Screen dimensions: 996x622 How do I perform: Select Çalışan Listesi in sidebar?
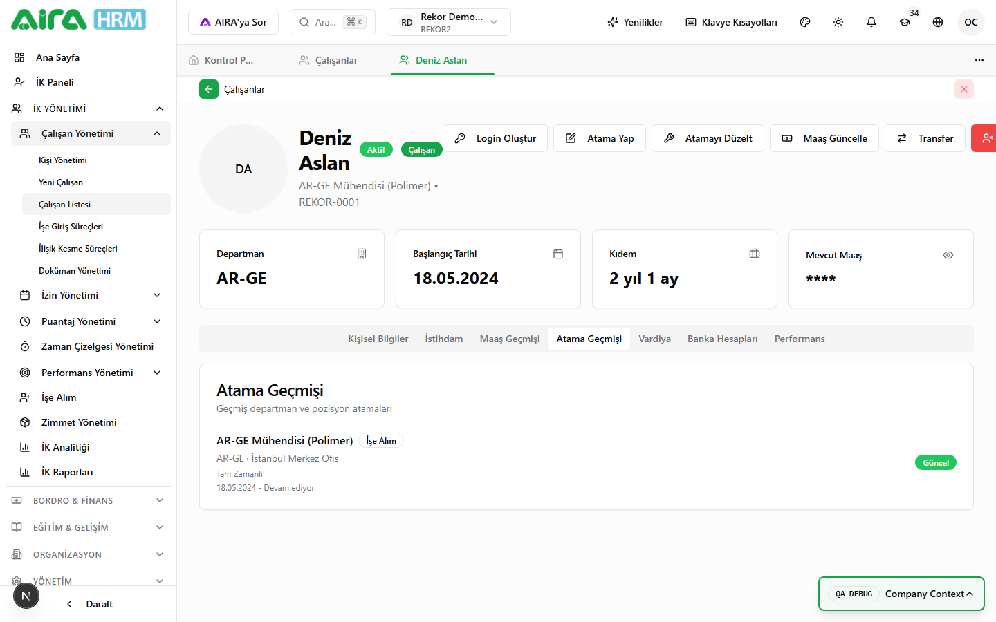[x=96, y=204]
